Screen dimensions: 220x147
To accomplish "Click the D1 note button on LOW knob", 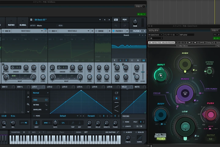I will 185,126.
